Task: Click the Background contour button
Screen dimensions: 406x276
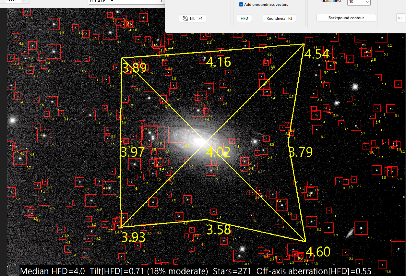Action: click(346, 18)
